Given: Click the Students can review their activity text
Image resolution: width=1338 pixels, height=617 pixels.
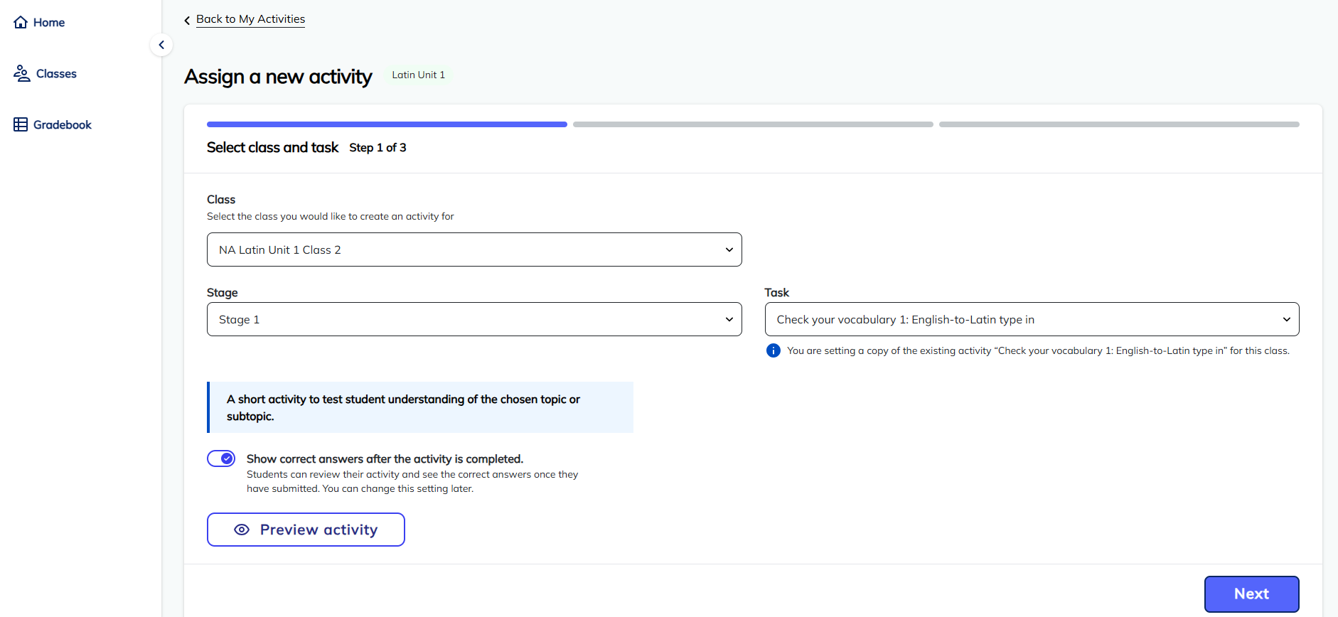Looking at the screenshot, I should click(x=412, y=481).
